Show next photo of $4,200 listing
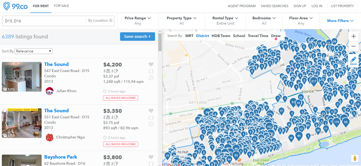The width and height of the screenshot is (361, 166). 37,77
